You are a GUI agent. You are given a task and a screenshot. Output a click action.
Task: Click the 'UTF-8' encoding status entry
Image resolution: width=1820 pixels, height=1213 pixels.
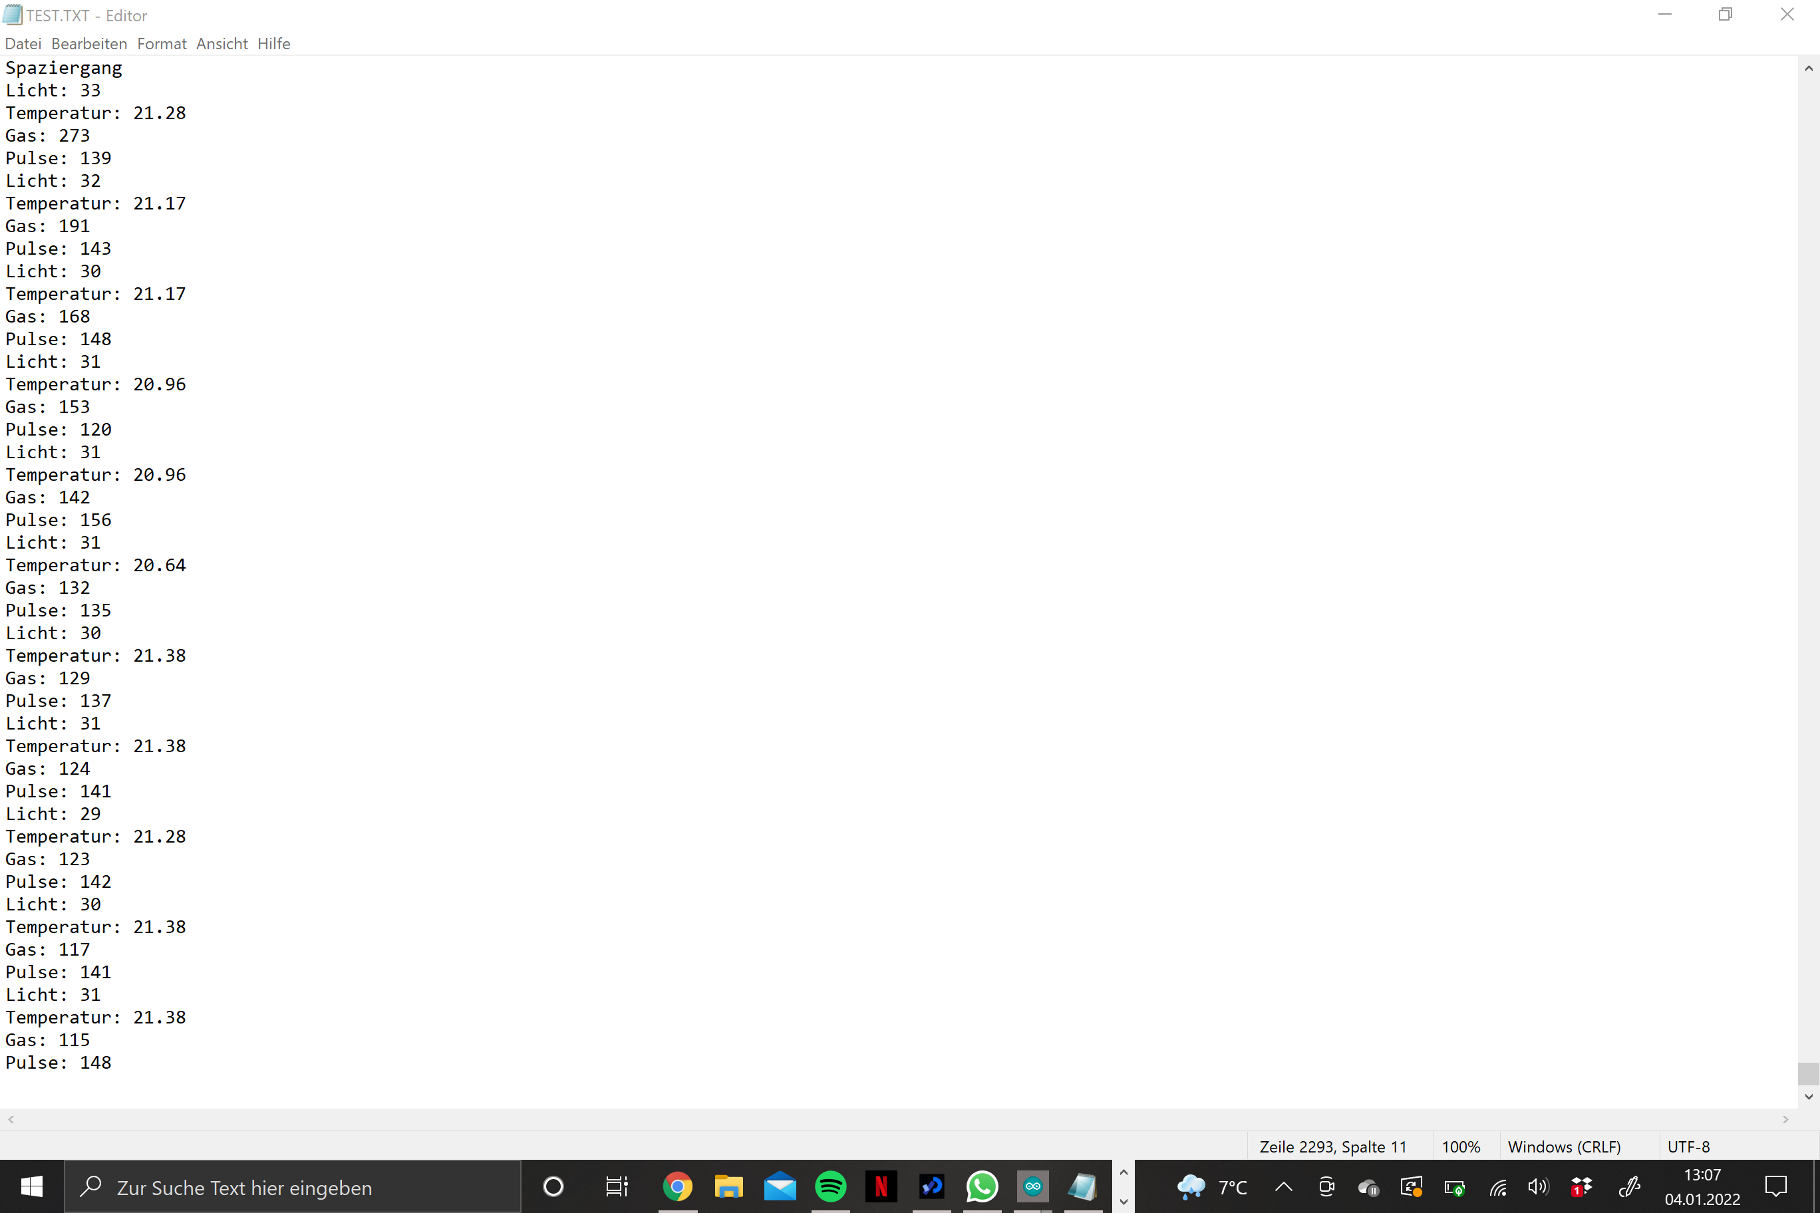coord(1688,1146)
